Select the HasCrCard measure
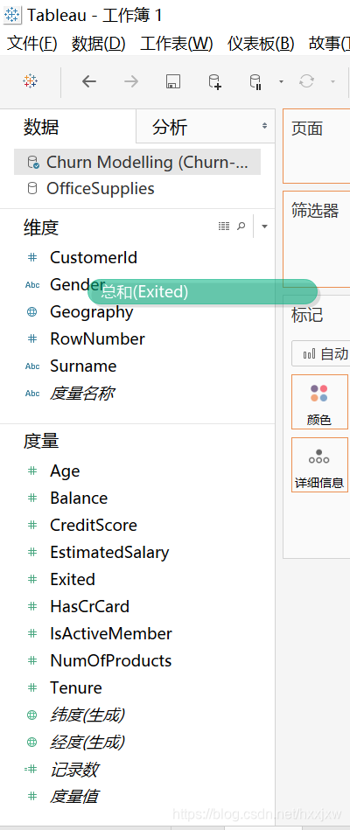350x830 pixels. [x=89, y=606]
